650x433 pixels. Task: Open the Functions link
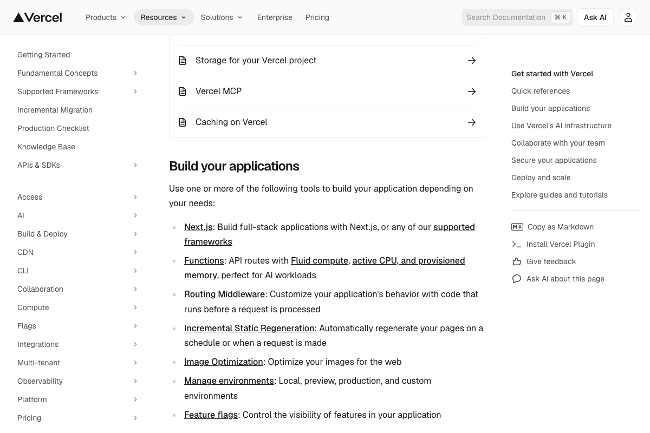click(x=204, y=260)
